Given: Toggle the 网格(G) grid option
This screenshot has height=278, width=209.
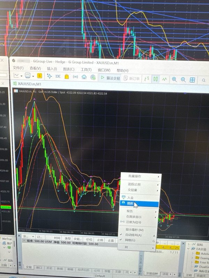Looking at the screenshot, I should tap(130, 240).
